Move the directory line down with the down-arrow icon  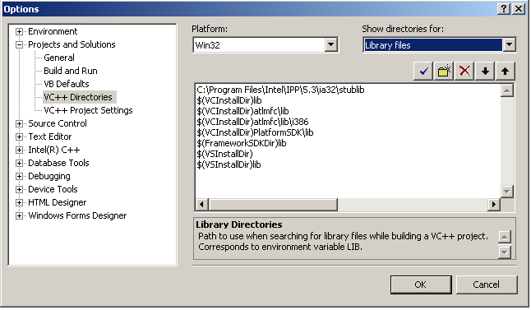point(485,72)
